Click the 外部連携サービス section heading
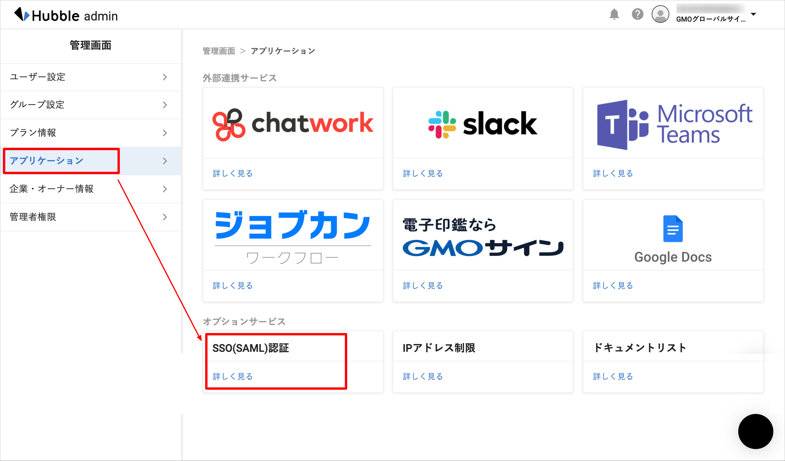785x461 pixels. pyautogui.click(x=240, y=78)
